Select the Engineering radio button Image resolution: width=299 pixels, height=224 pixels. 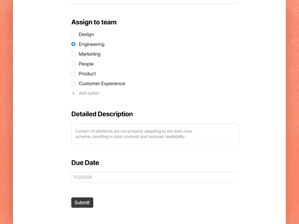(x=73, y=44)
